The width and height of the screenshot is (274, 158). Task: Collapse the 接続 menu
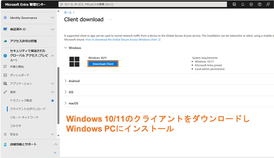52,92
